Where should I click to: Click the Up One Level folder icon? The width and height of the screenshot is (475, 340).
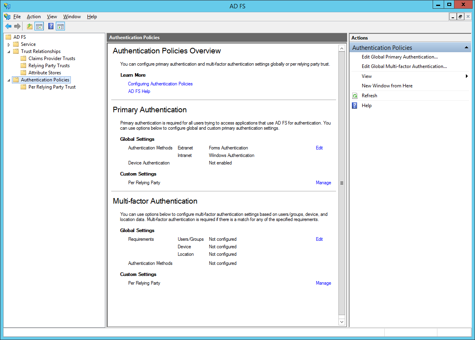click(x=30, y=26)
